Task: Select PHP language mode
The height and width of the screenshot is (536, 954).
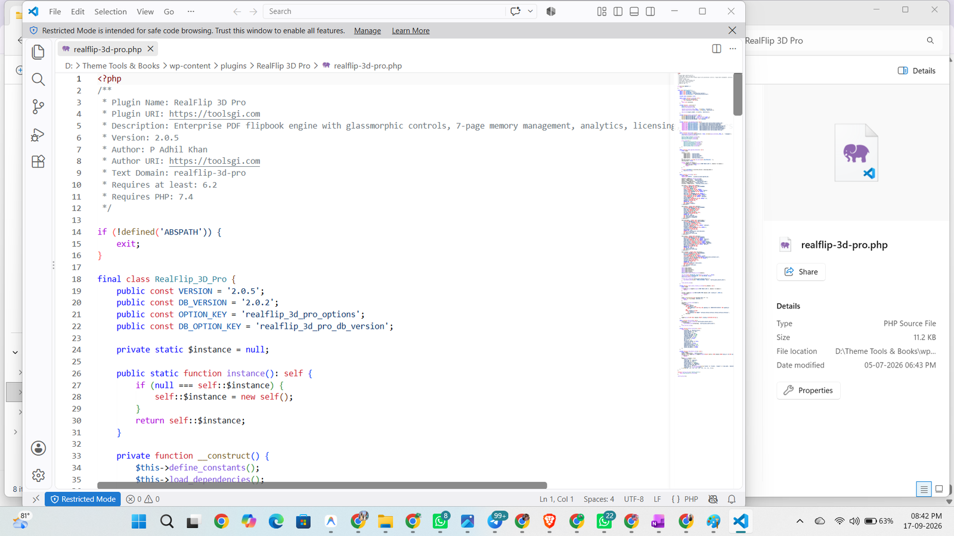Action: (691, 499)
